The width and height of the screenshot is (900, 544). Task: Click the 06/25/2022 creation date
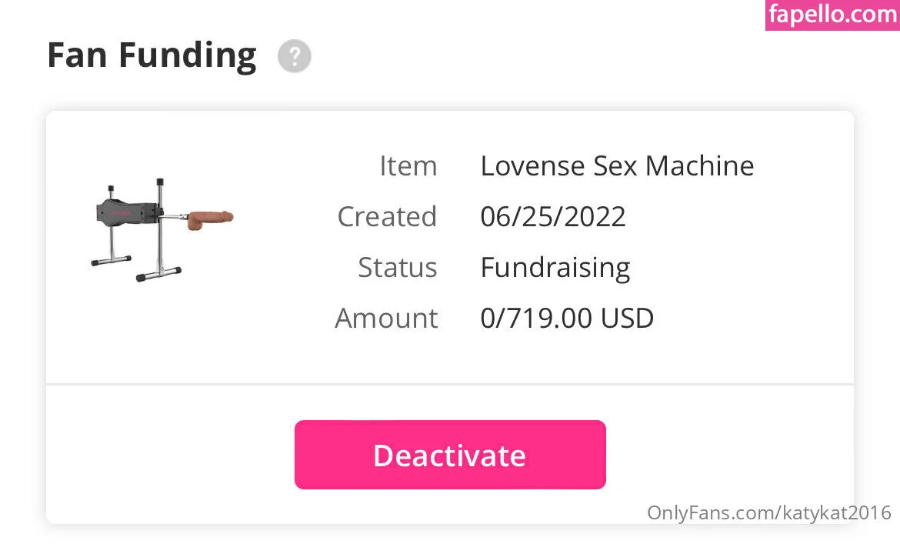point(553,216)
